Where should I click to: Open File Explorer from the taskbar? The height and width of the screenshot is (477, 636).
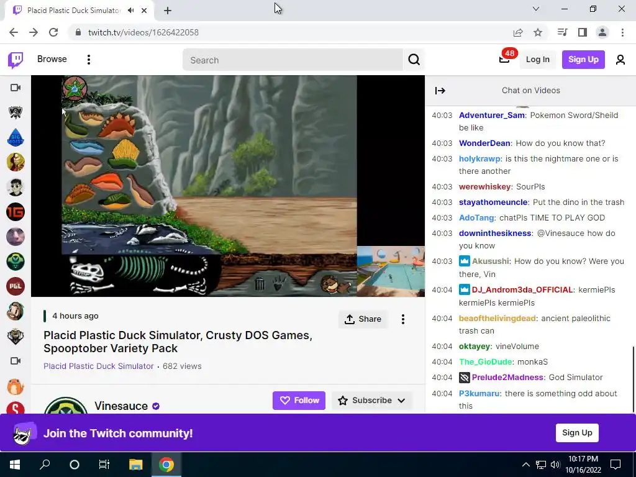coord(135,464)
